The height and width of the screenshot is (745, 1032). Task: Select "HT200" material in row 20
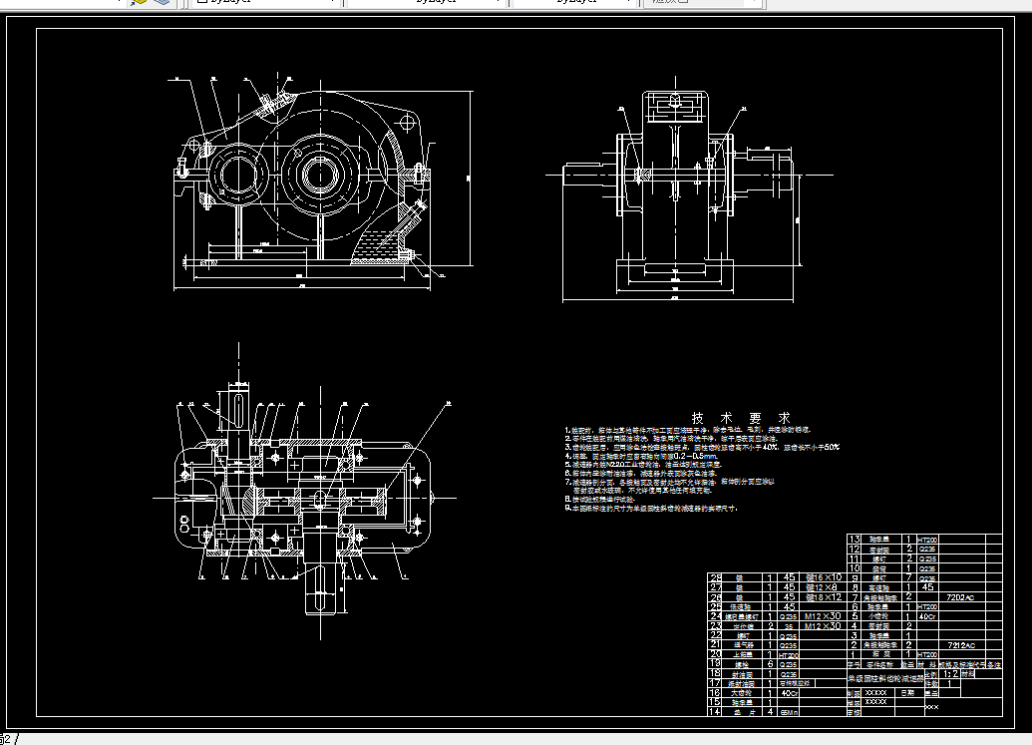[789, 655]
